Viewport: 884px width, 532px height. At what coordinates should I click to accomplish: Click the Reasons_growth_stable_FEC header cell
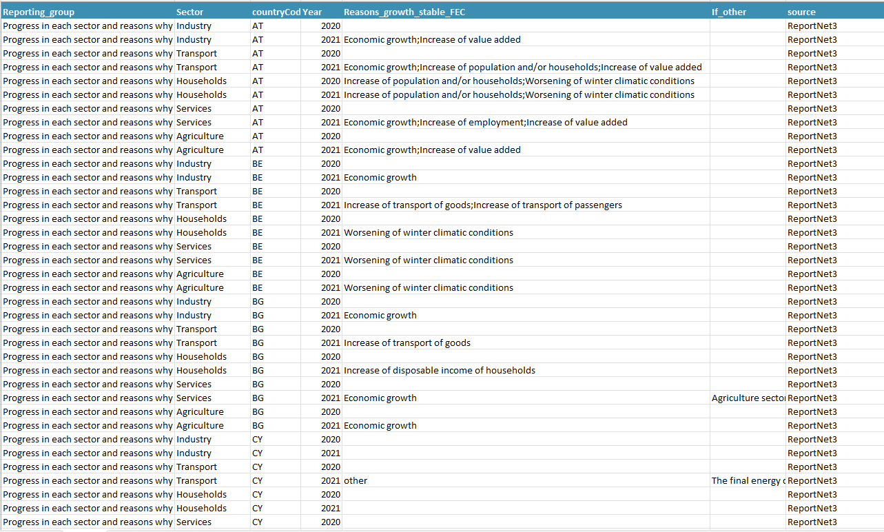point(526,12)
